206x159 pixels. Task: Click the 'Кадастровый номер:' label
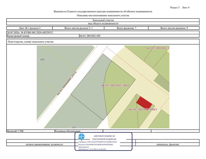[18, 36]
